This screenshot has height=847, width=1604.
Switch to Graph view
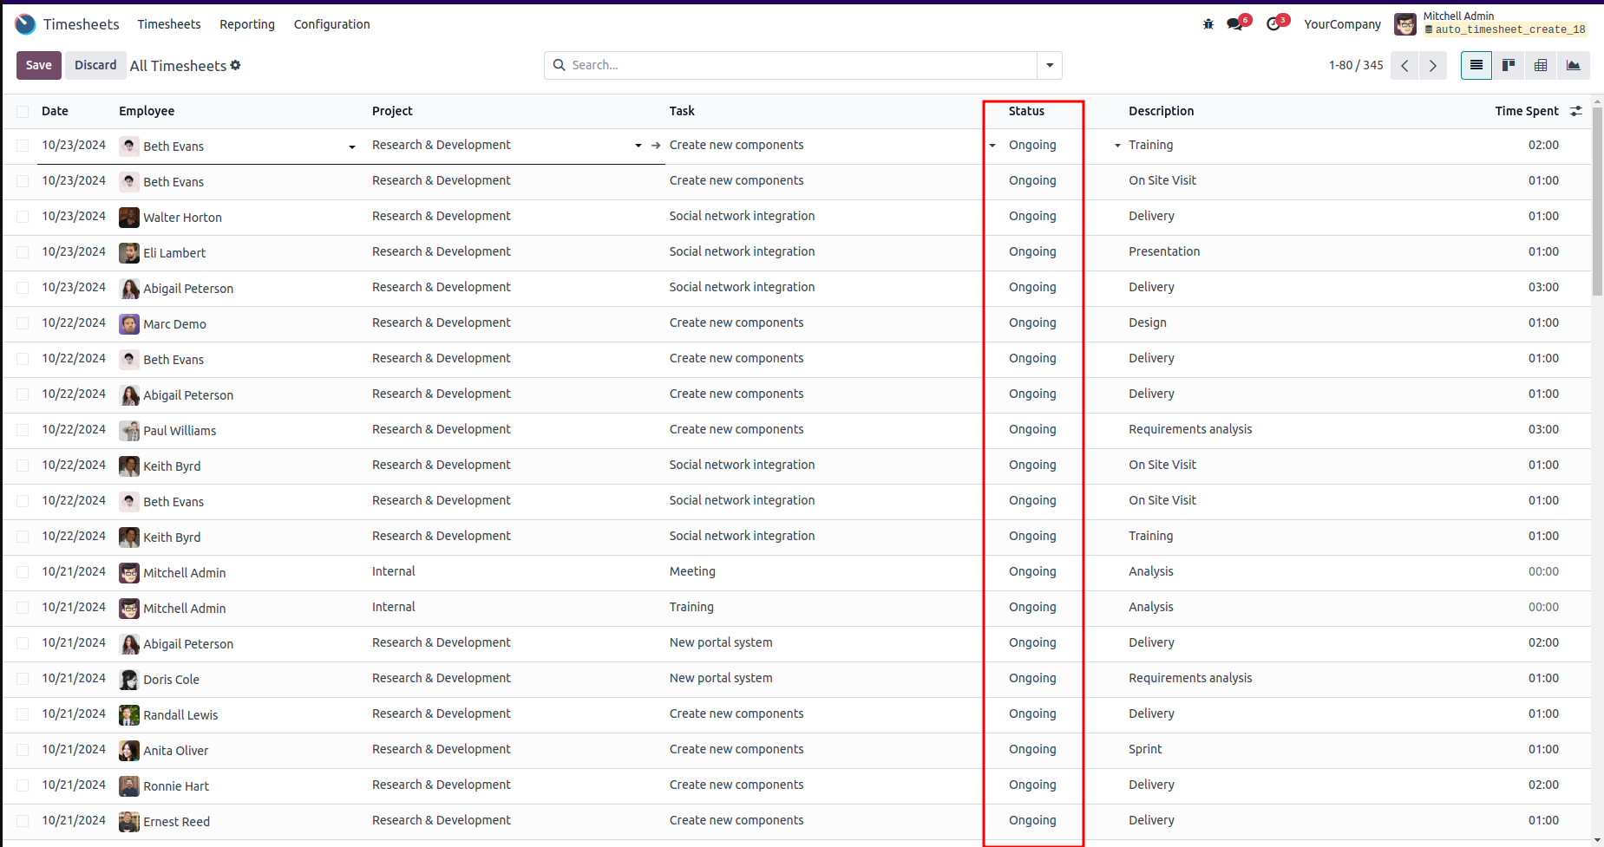click(x=1573, y=65)
